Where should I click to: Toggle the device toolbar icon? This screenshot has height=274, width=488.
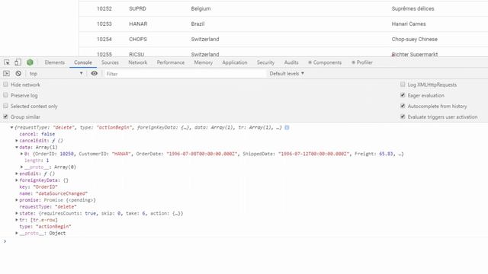[x=18, y=62]
